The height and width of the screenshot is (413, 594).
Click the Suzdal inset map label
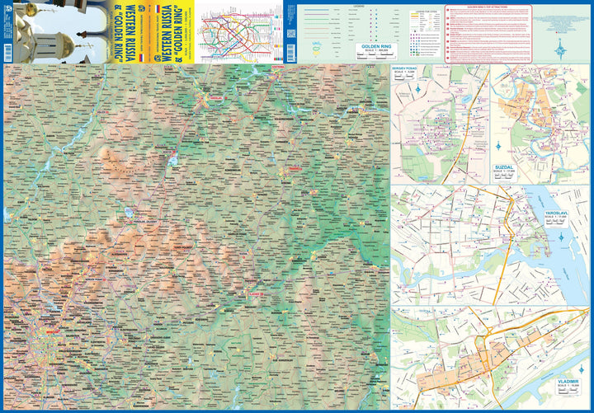click(x=504, y=167)
